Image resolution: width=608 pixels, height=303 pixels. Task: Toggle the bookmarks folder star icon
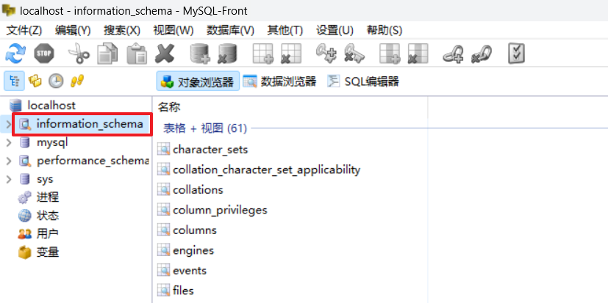[35, 81]
